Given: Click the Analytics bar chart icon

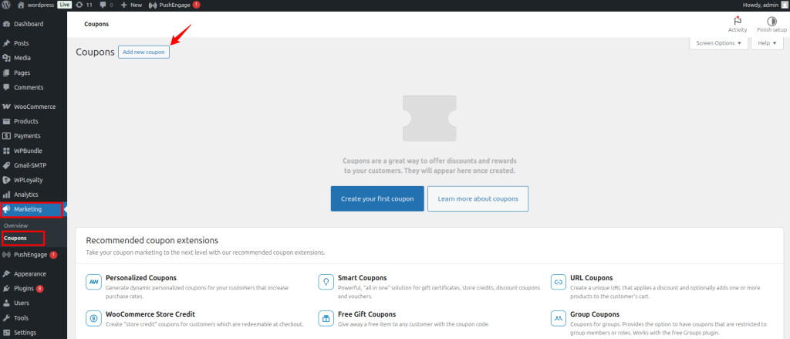Looking at the screenshot, I should pos(6,195).
